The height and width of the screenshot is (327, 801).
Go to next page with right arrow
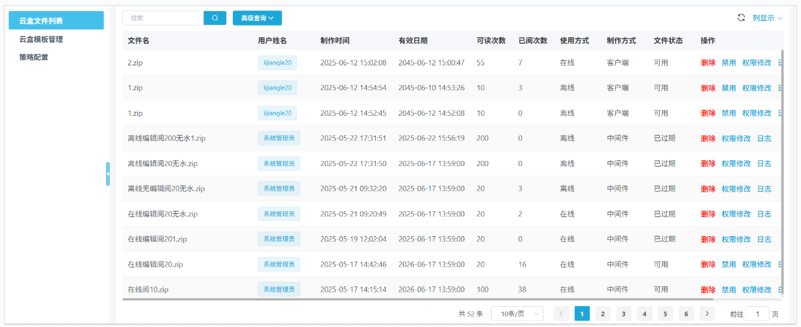(707, 314)
